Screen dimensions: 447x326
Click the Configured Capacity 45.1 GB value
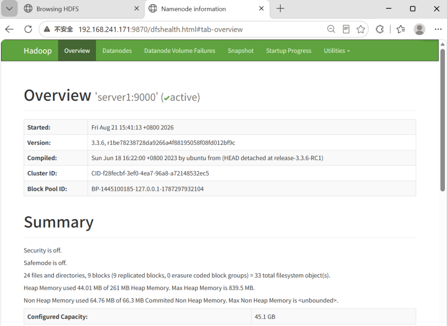[x=265, y=317]
